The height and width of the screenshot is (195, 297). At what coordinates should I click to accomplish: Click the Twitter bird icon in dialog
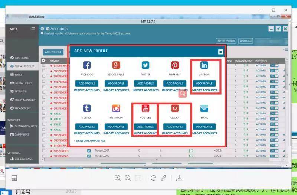pos(146,65)
